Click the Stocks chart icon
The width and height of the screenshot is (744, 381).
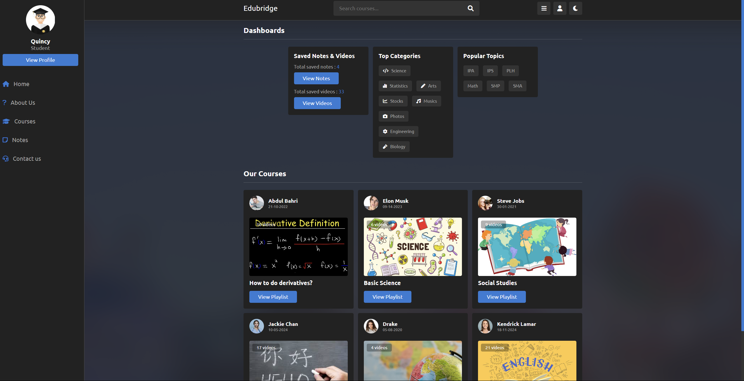pyautogui.click(x=385, y=101)
